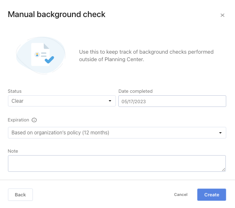235x208 pixels.
Task: Click the Status label
Action: 15,91
